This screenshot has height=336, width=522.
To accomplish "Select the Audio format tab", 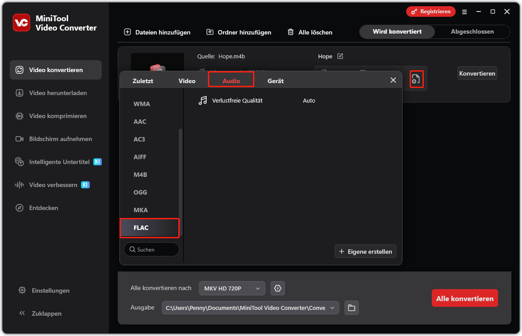I will pyautogui.click(x=231, y=81).
